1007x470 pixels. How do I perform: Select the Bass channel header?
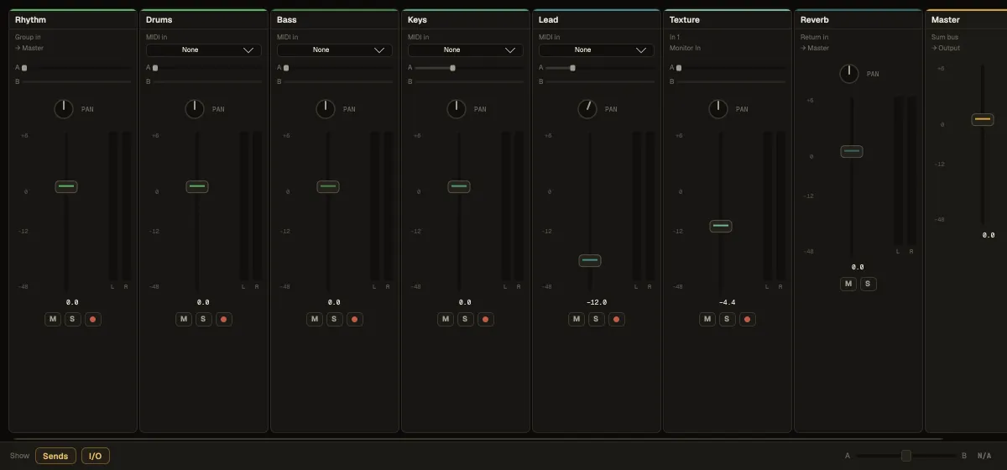tap(334, 19)
